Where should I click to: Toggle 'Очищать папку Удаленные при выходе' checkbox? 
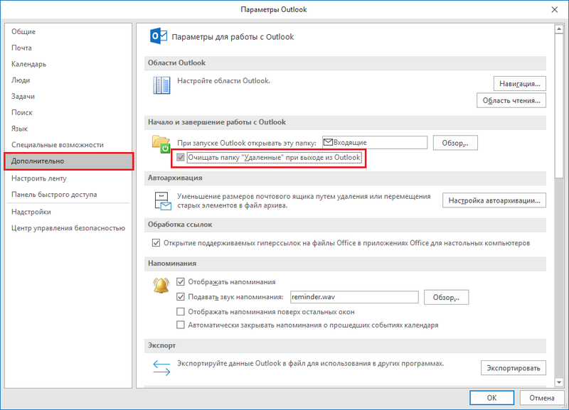(181, 157)
